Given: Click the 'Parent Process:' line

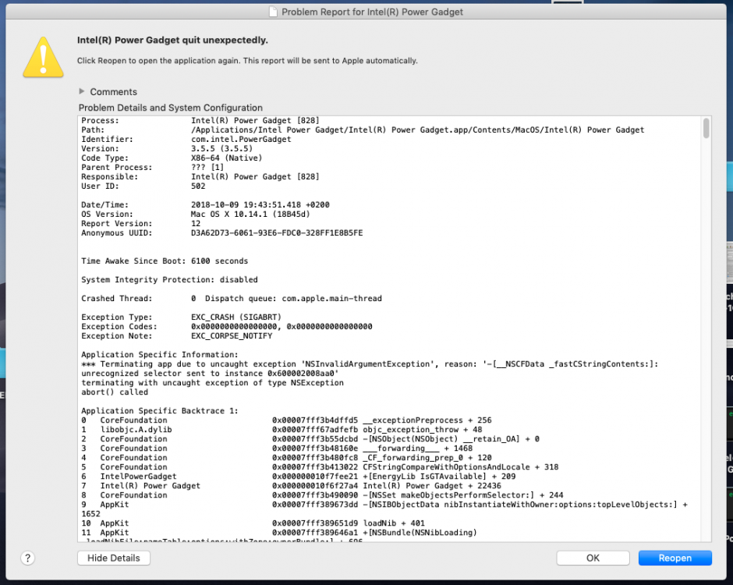Looking at the screenshot, I should point(152,168).
